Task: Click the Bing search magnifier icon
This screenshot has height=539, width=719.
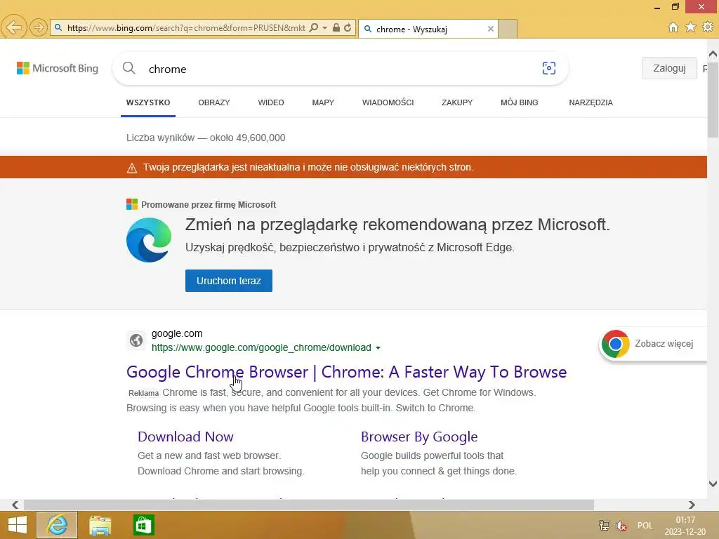Action: 129,68
